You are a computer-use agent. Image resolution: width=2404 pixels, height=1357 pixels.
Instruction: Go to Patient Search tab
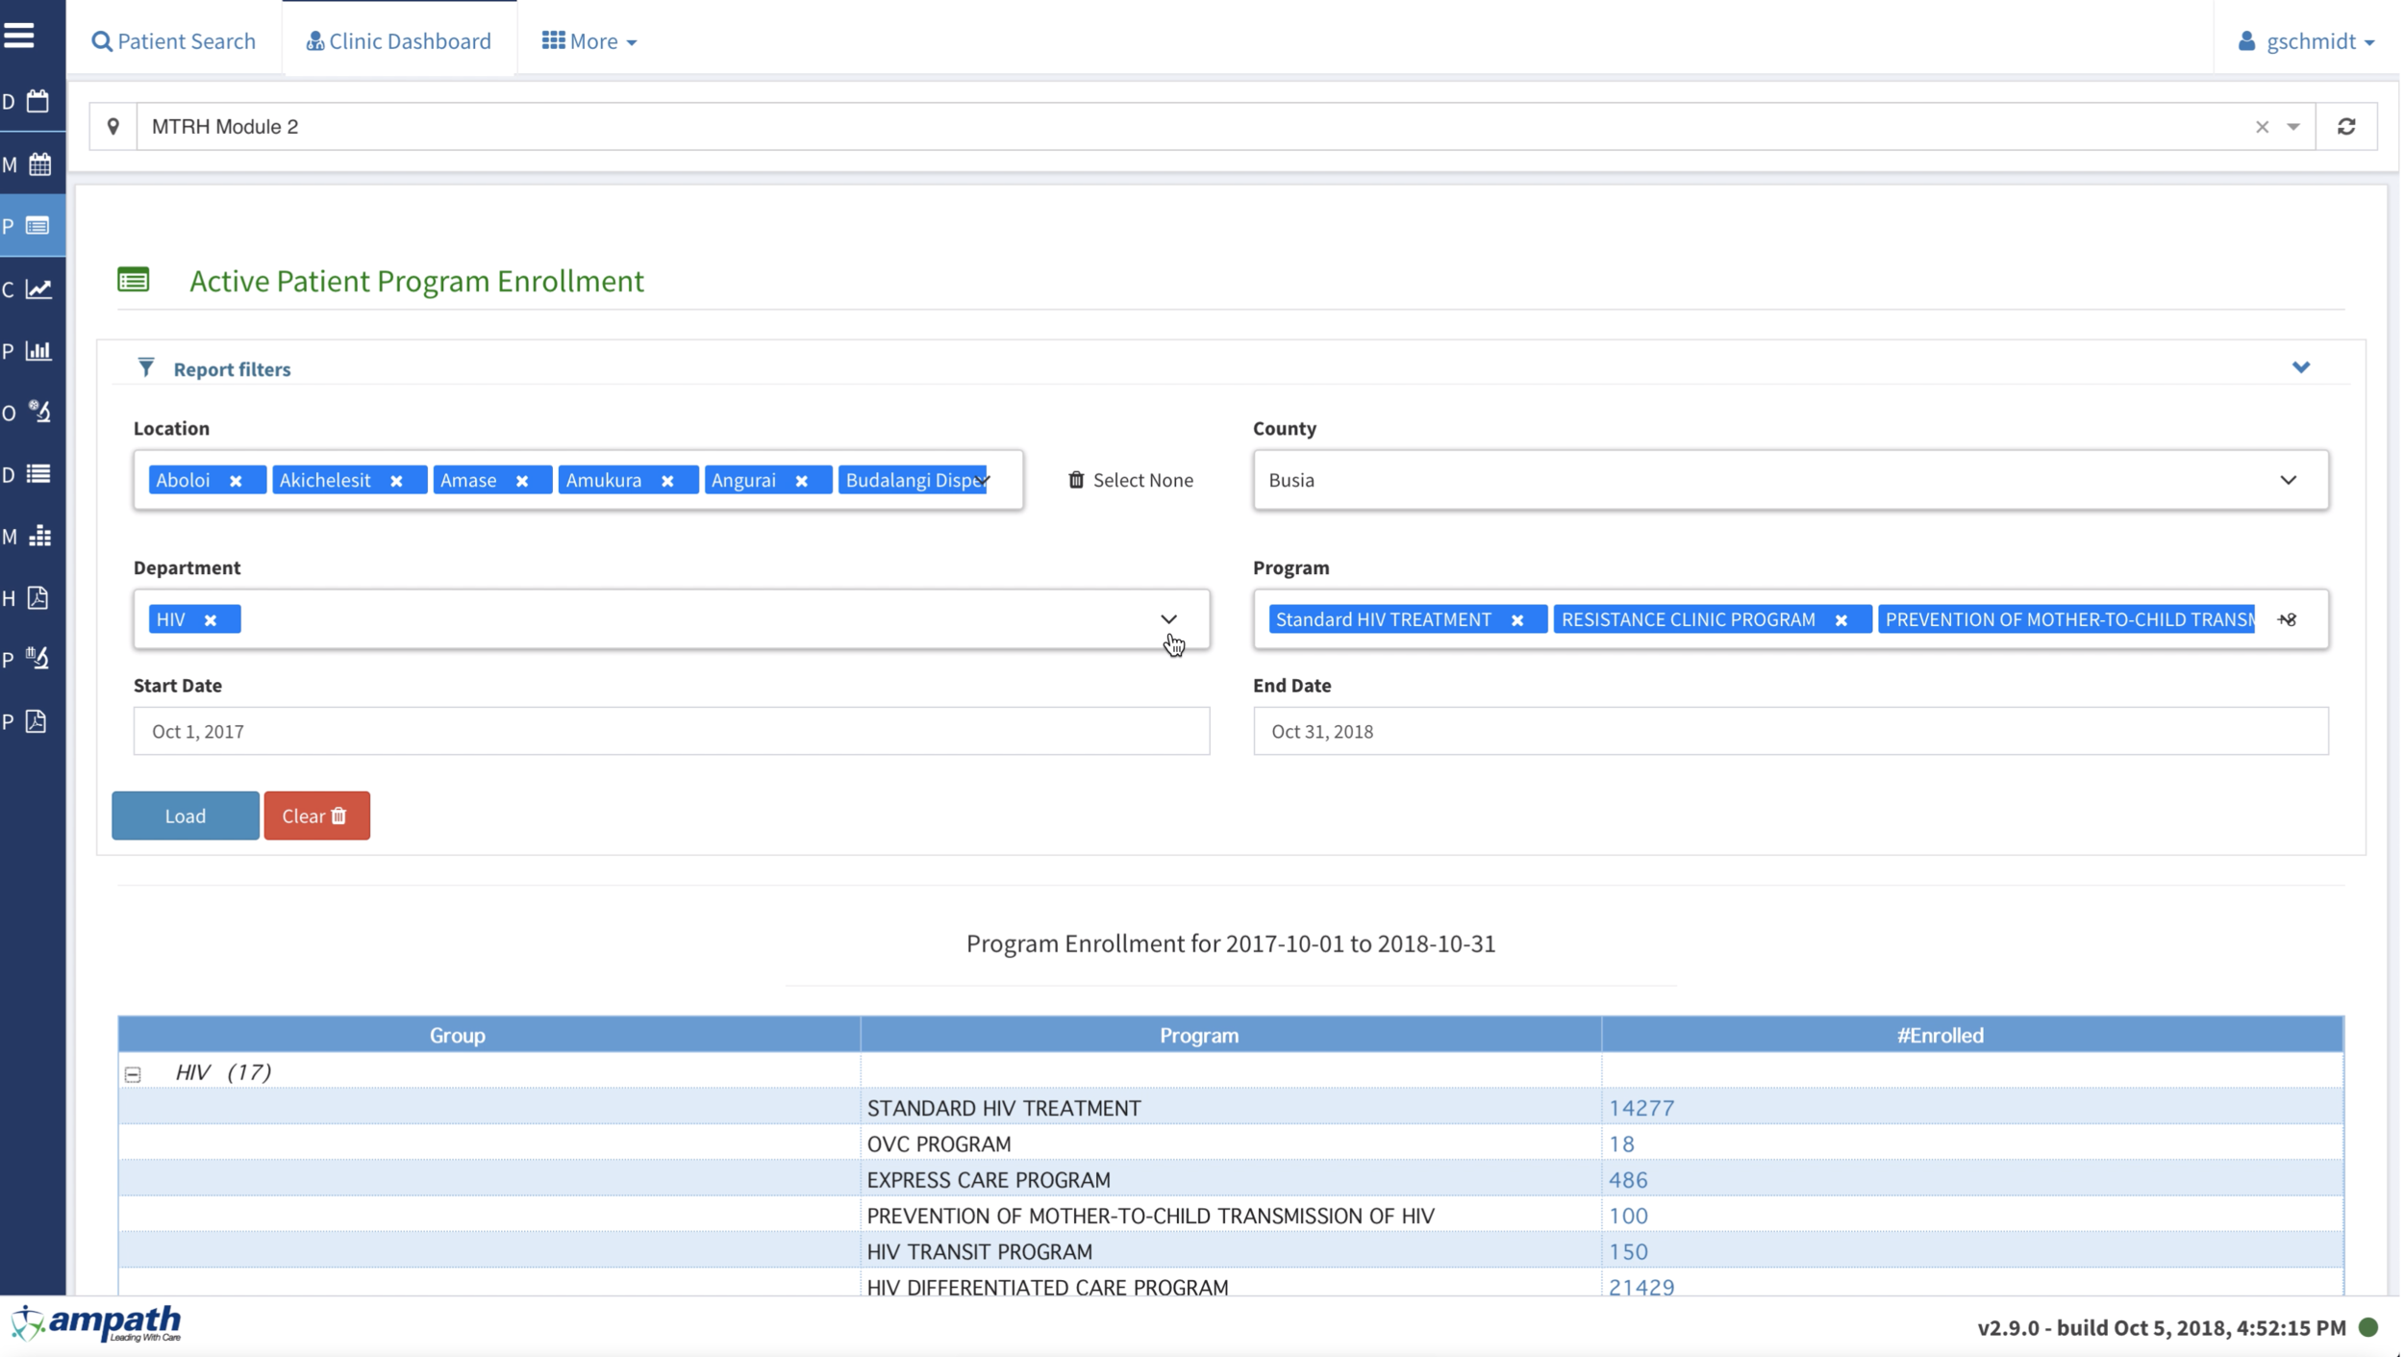tap(174, 41)
